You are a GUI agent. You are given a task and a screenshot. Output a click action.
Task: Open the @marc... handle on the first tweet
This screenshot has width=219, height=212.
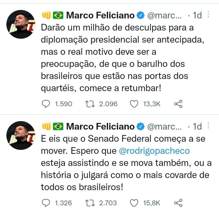(164, 15)
